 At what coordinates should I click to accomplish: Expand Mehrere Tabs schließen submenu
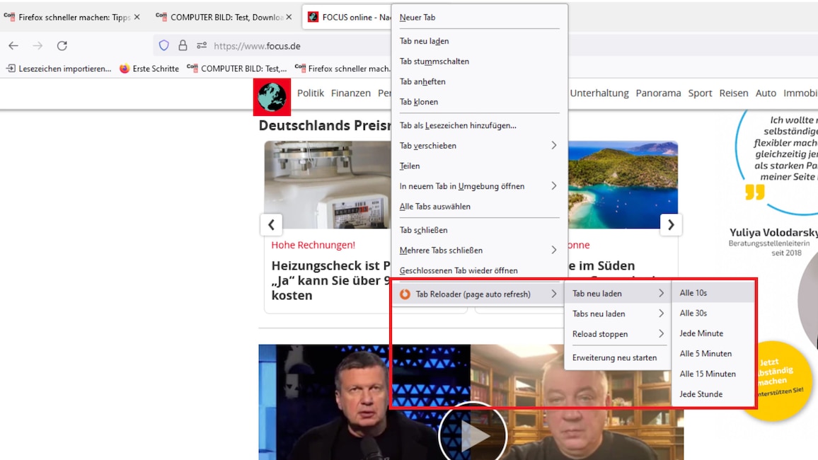pos(478,251)
